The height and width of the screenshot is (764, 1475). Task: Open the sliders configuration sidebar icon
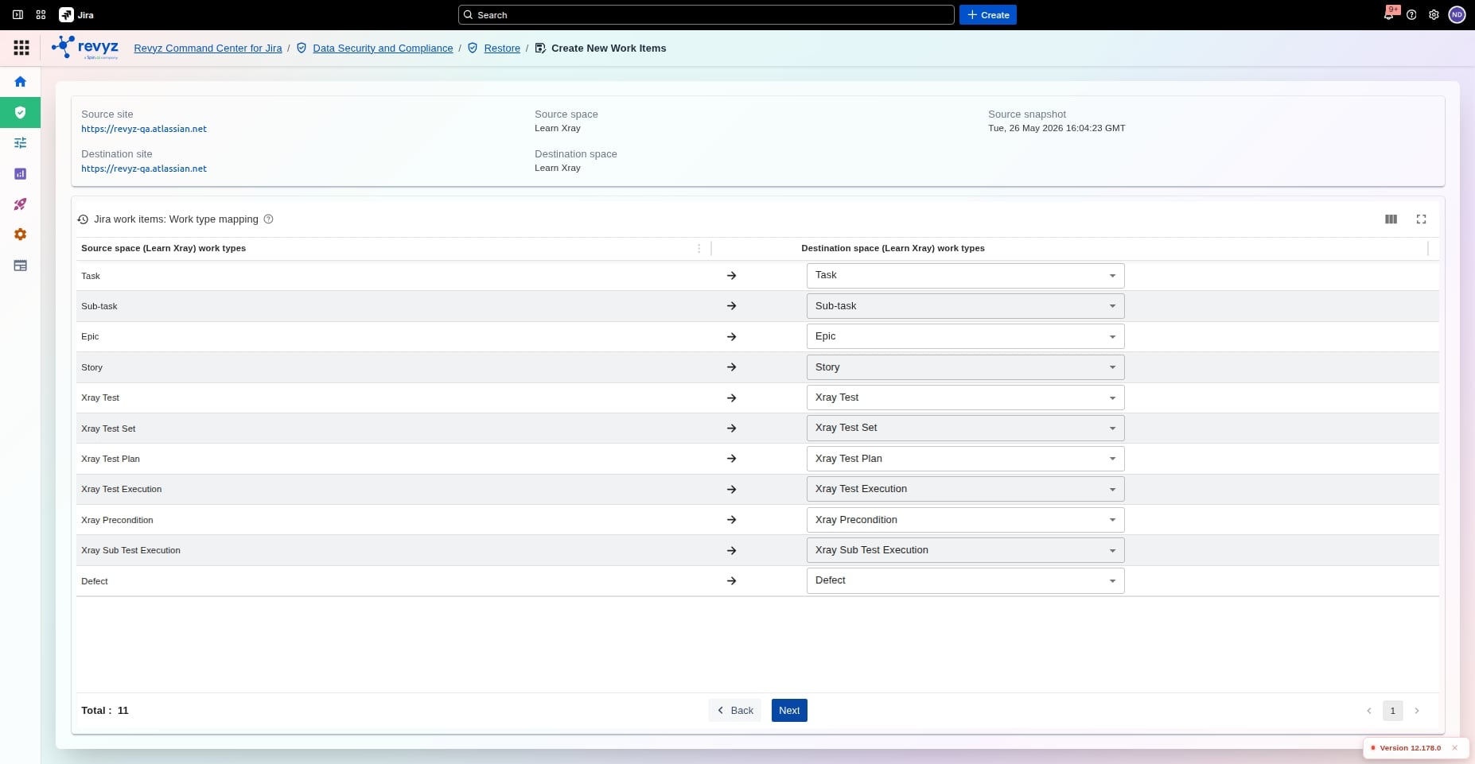21,143
